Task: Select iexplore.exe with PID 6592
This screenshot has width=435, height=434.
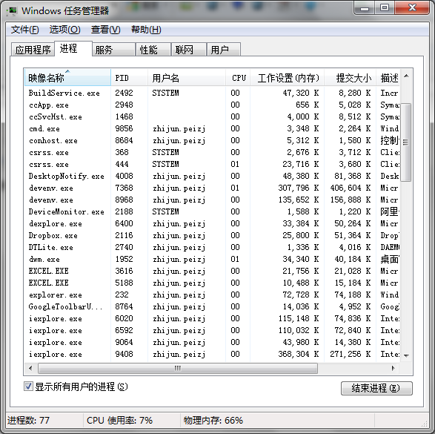Action: [212, 330]
